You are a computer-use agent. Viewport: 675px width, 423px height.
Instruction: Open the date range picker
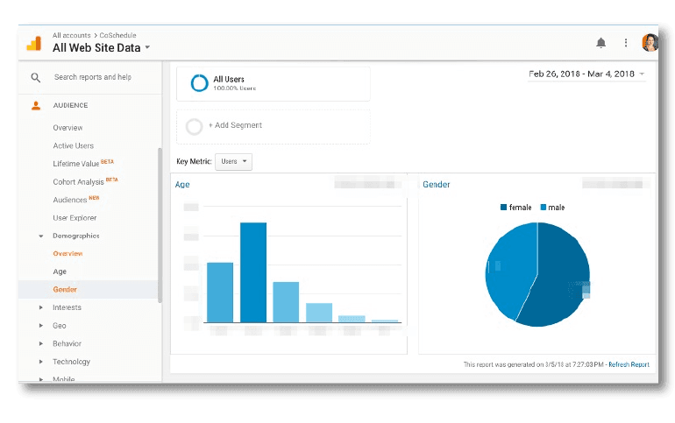click(586, 74)
